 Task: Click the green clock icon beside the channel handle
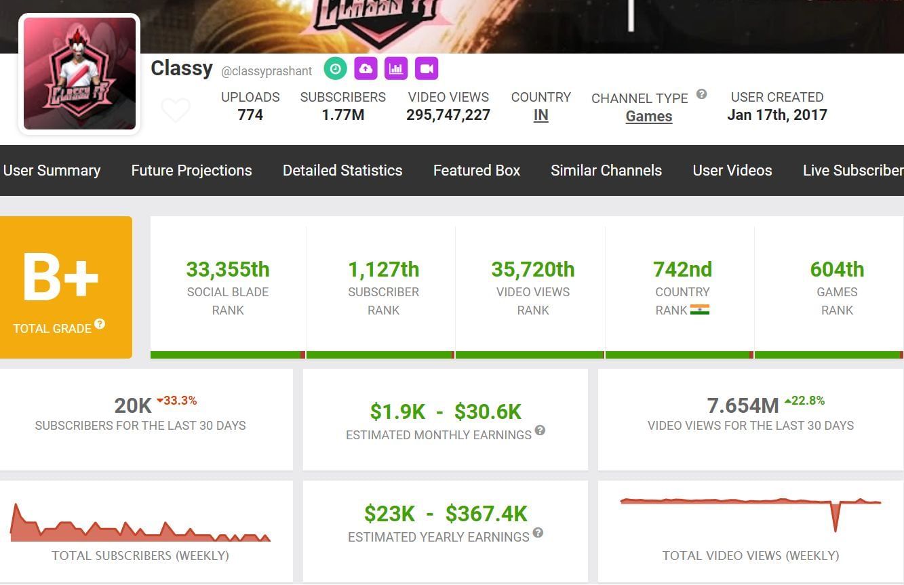coord(335,68)
